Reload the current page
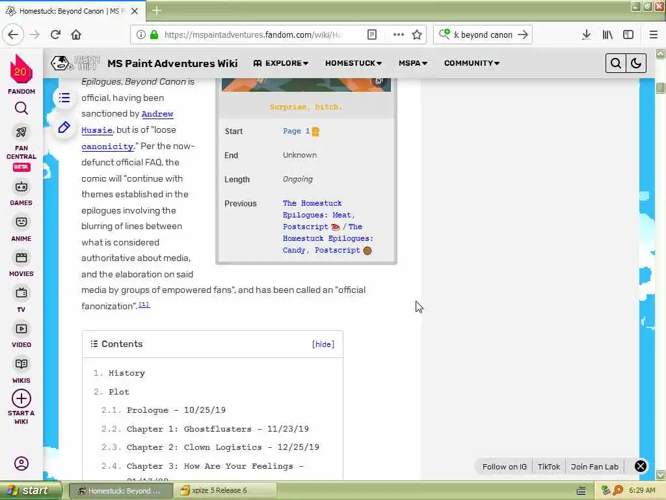Viewport: 666px width, 500px height. click(55, 35)
